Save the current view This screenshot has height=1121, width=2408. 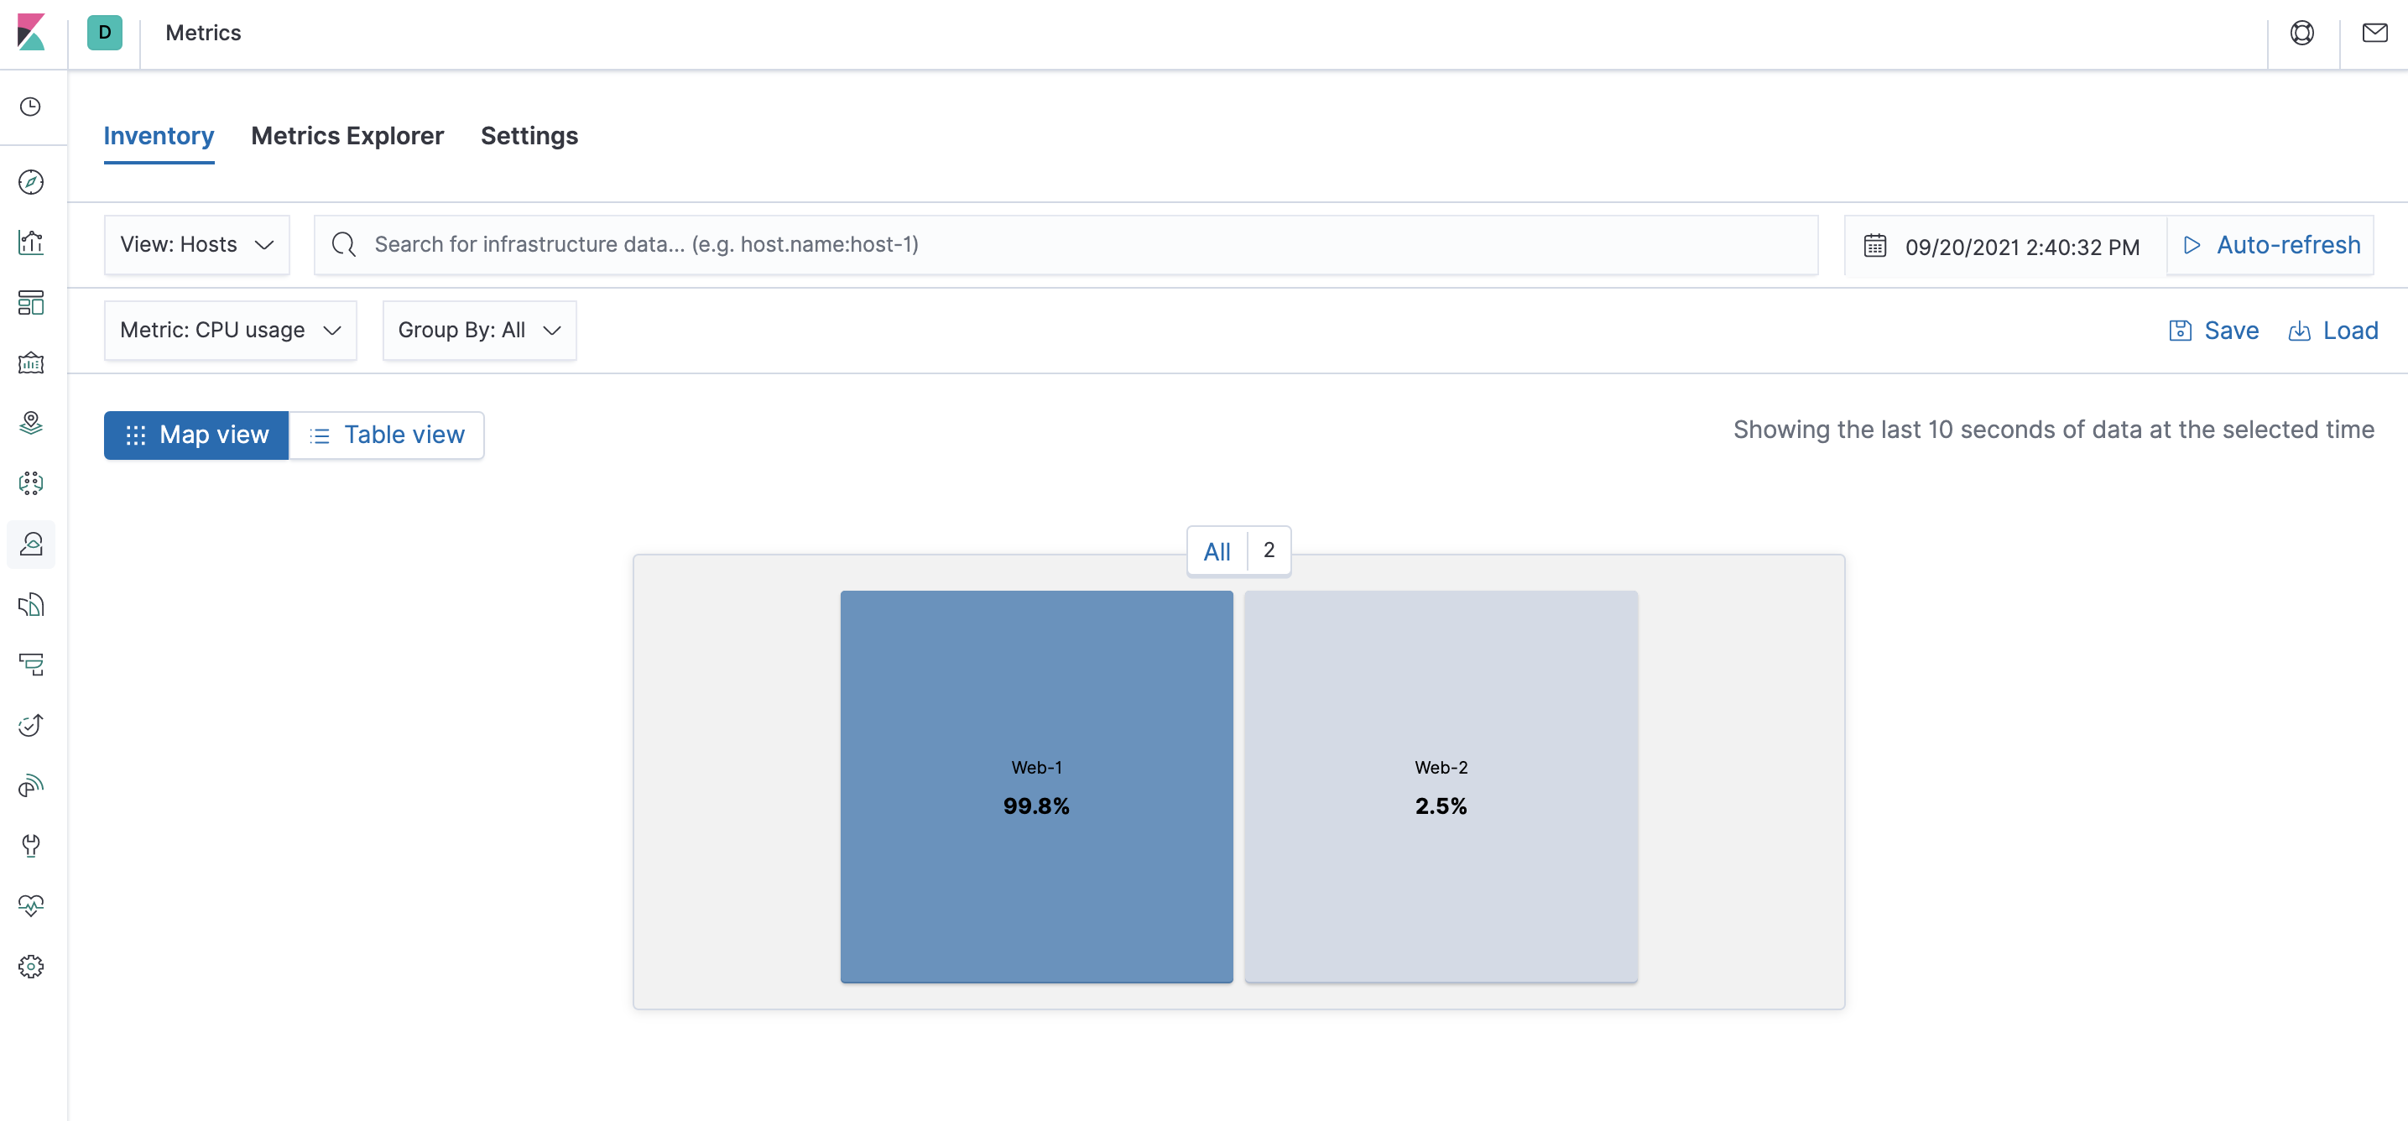click(x=2213, y=331)
